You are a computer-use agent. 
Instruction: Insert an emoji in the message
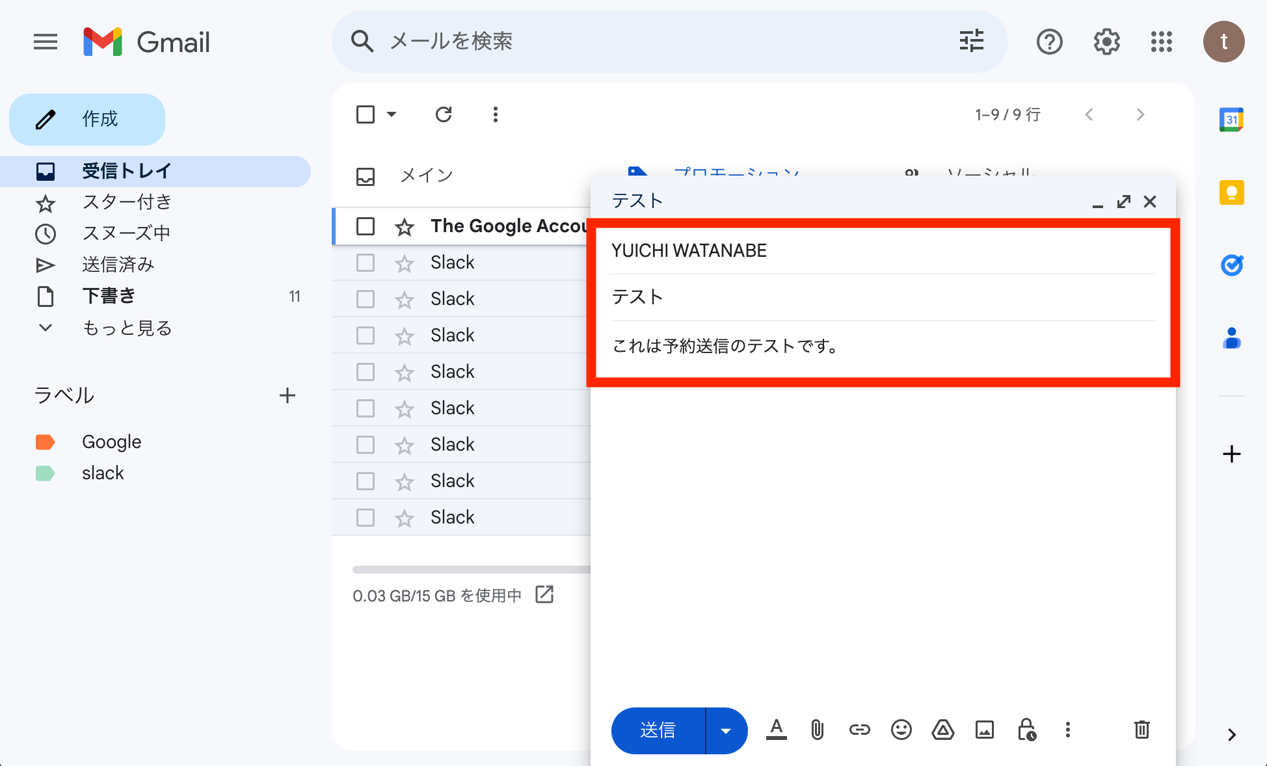(901, 730)
